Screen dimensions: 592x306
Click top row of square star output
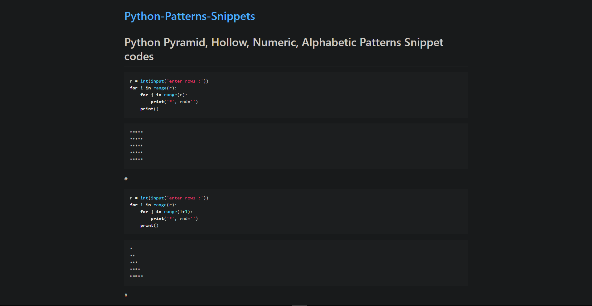pos(136,132)
